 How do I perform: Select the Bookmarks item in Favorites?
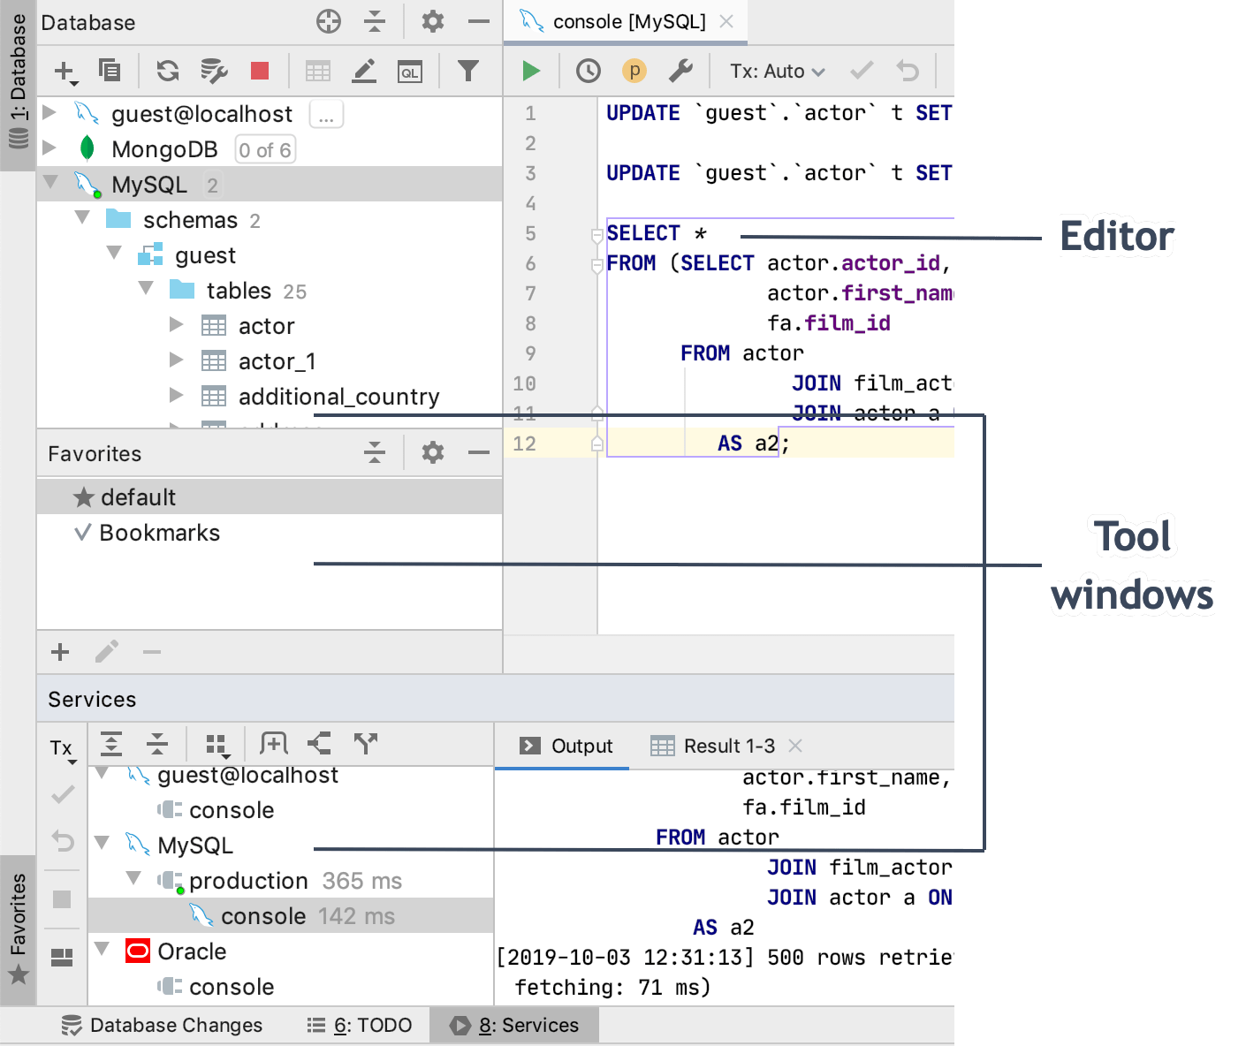159,533
